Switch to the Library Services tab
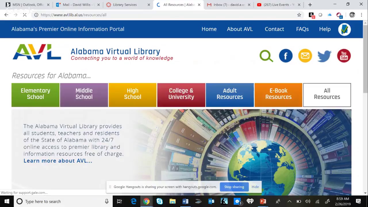Viewport: 368px width, 207px height. 127,5
